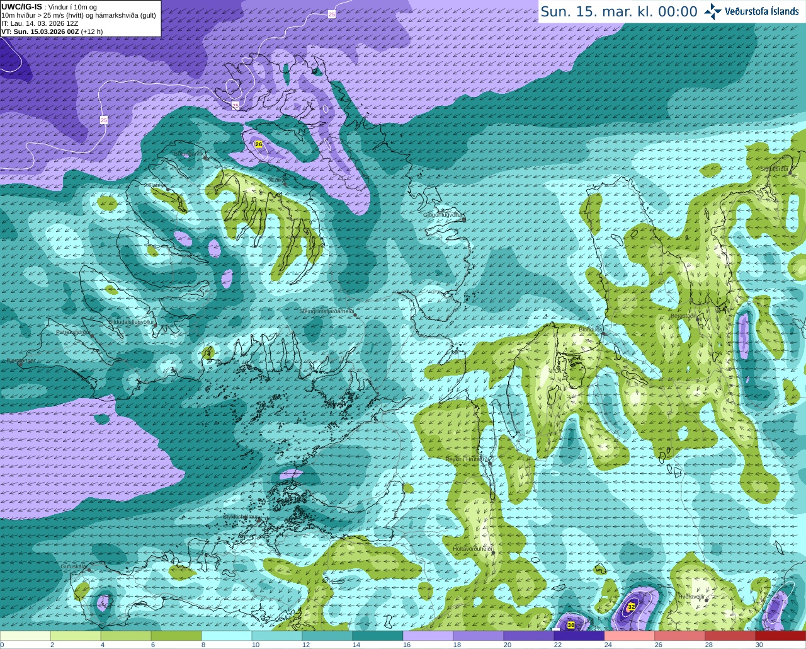Click the 28–30 m/s red legend swatch

(x=730, y=636)
